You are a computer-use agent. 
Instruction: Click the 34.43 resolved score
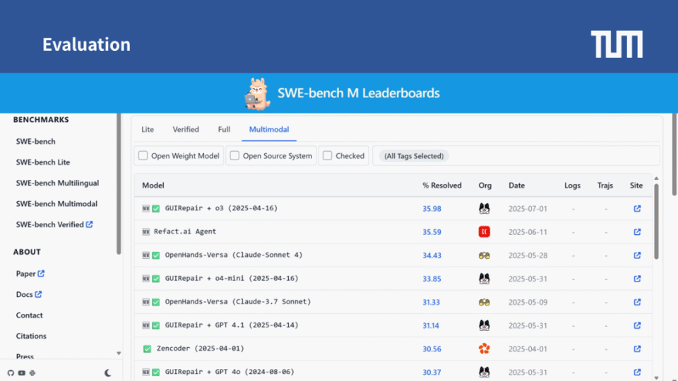[432, 255]
